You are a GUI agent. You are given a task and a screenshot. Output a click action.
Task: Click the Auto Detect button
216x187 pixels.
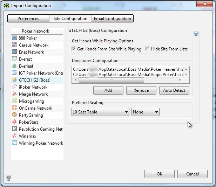(x=174, y=90)
